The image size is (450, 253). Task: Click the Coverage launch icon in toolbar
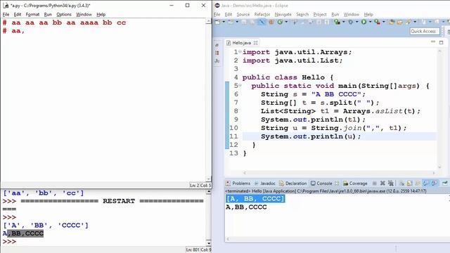click(x=337, y=22)
